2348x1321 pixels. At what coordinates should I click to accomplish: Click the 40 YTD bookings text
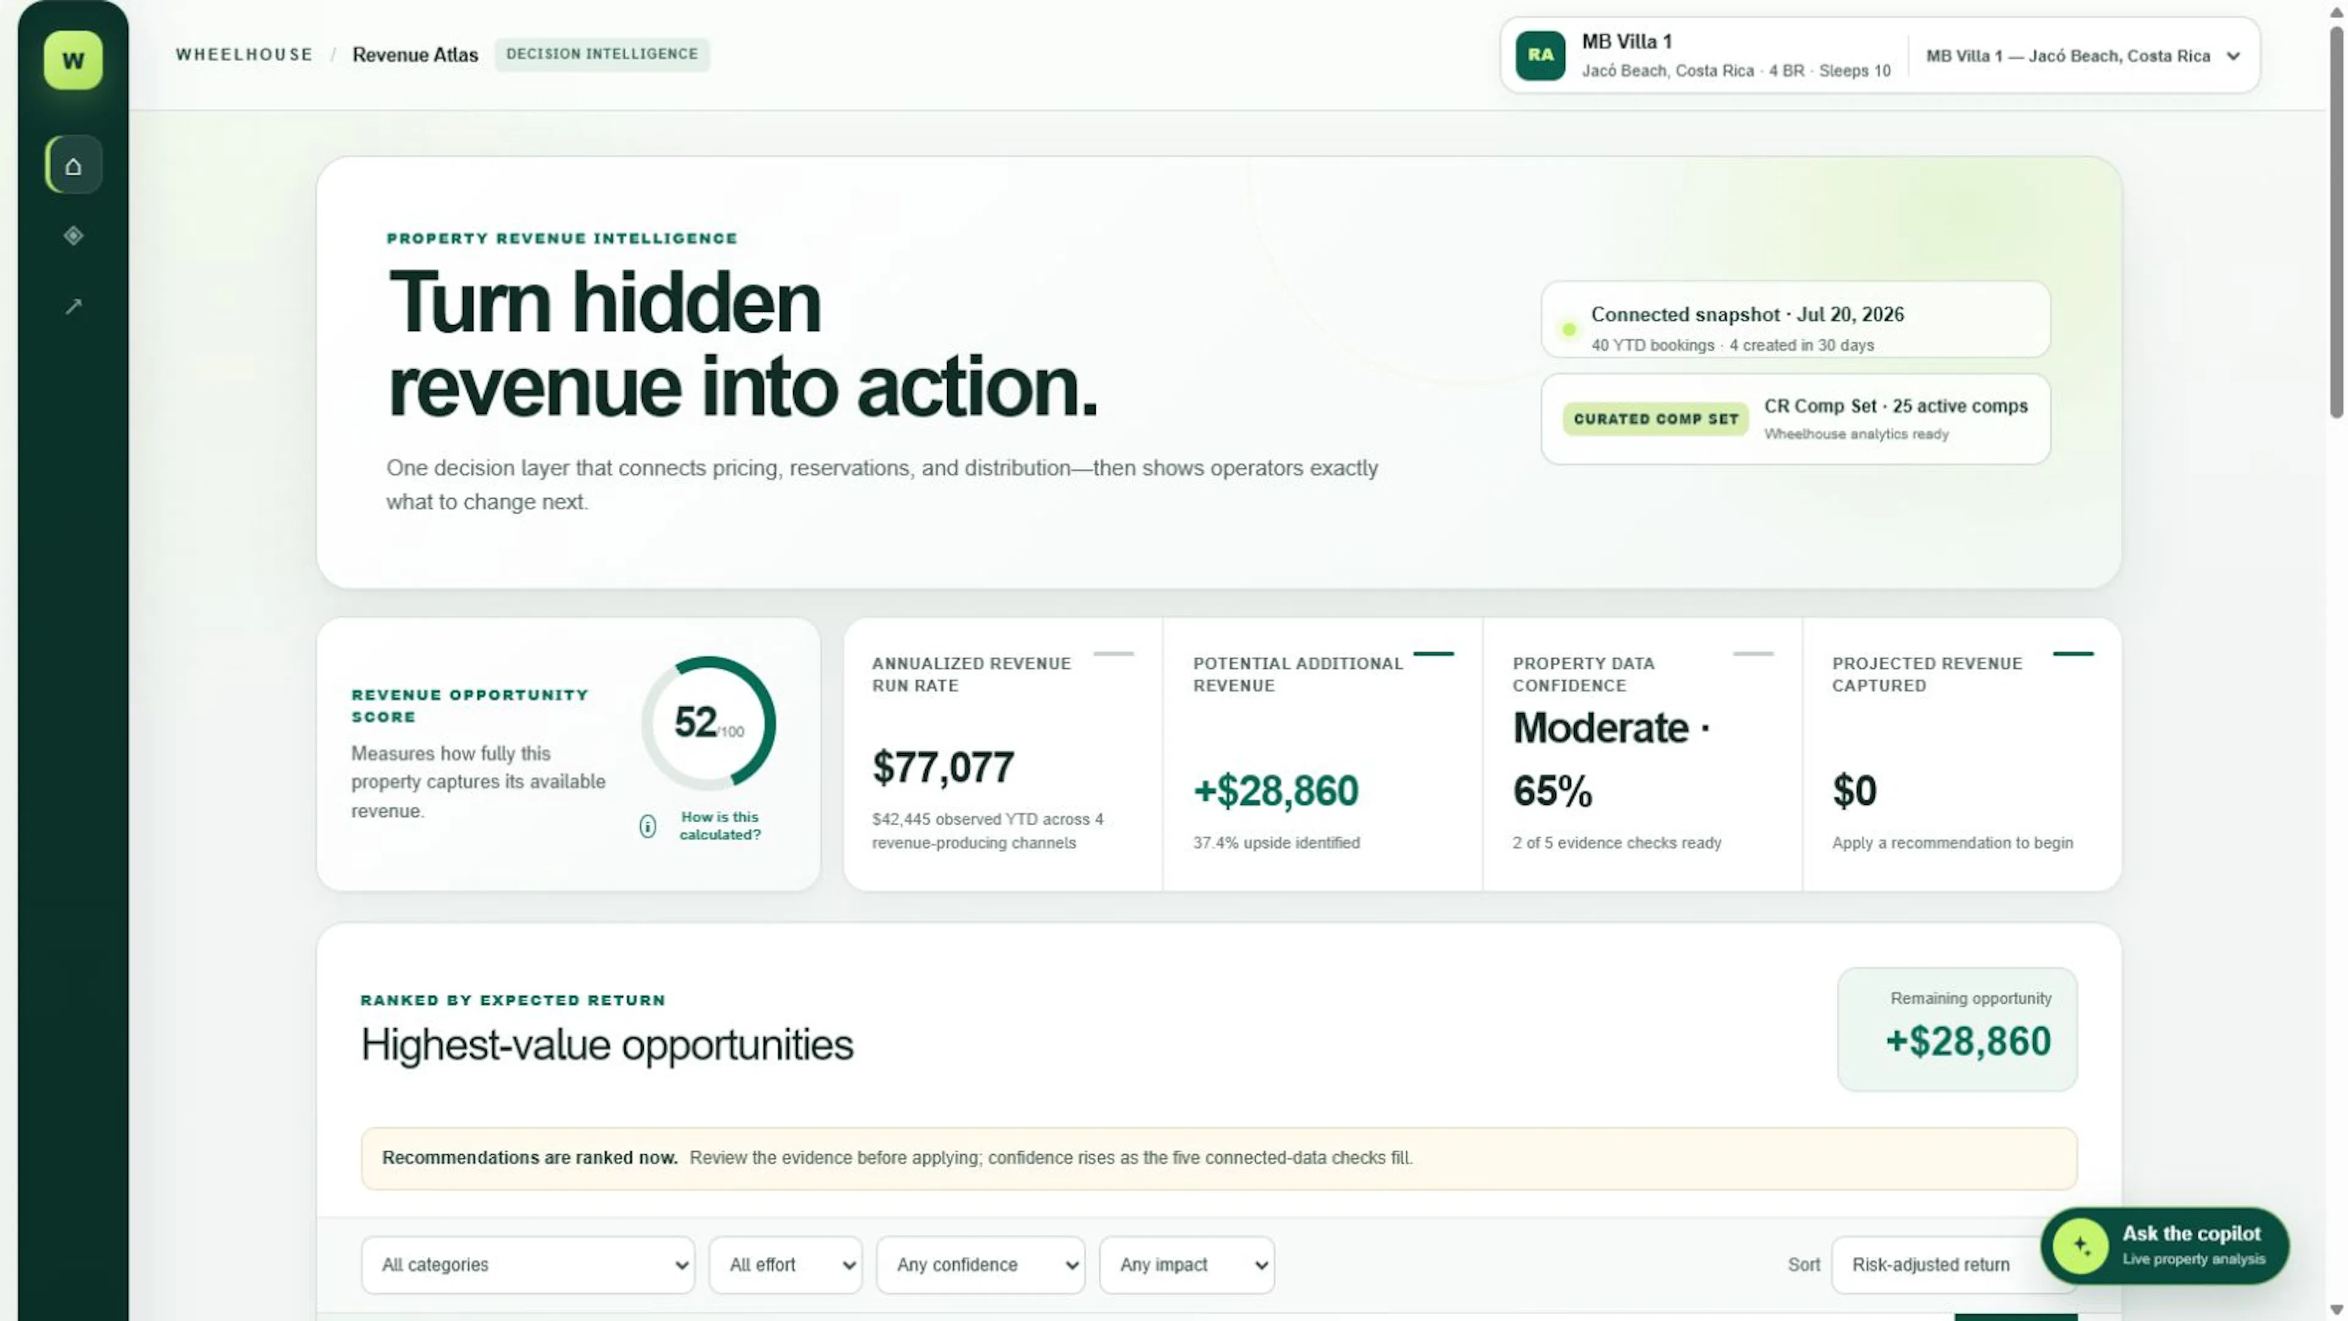click(x=1652, y=345)
